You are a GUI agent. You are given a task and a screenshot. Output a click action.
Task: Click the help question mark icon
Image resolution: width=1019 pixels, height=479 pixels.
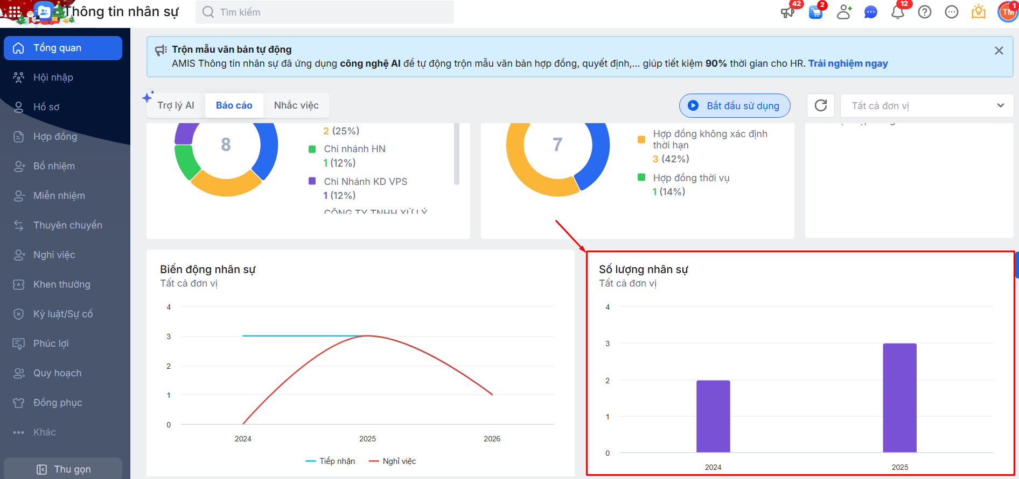coord(925,12)
